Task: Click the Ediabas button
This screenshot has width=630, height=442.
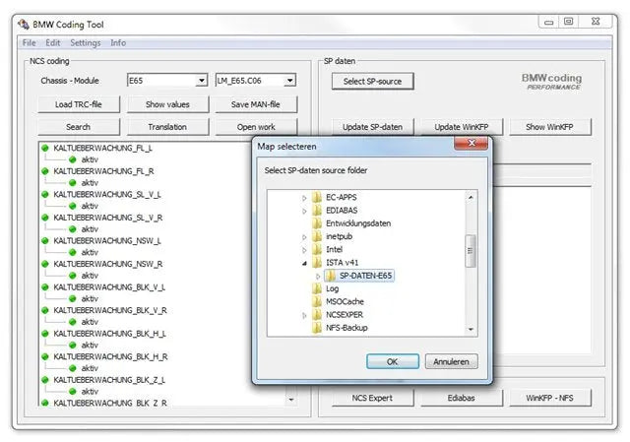Action: [x=462, y=398]
